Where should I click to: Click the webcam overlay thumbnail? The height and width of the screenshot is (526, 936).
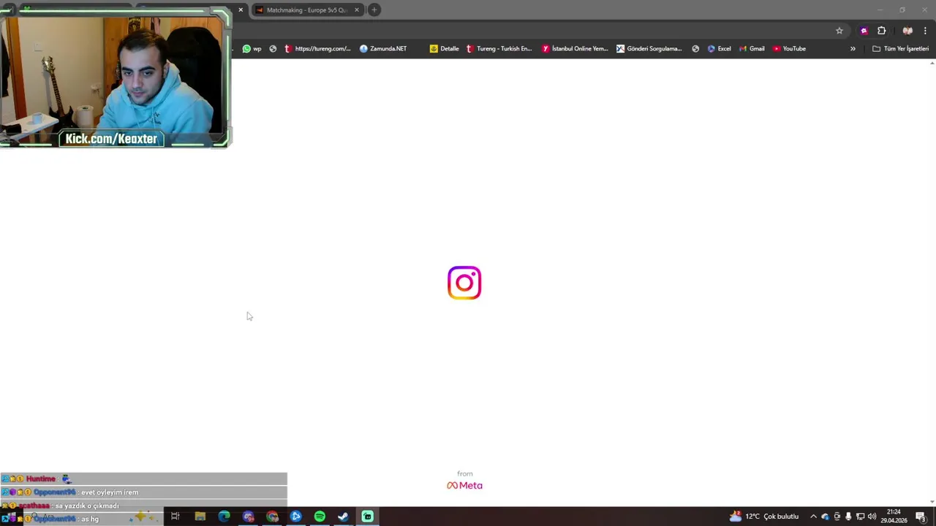(x=116, y=77)
